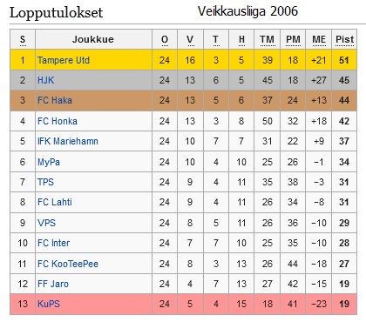The width and height of the screenshot is (366, 322).
Task: Open the FC KooTeePee team link
Action: click(x=68, y=264)
